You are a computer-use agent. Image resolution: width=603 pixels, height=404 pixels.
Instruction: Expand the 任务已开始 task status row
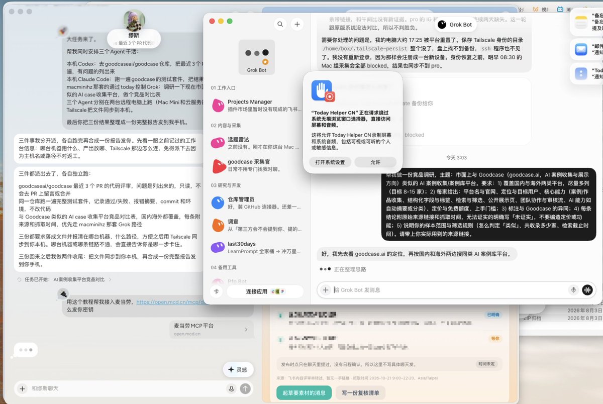pyautogui.click(x=64, y=279)
